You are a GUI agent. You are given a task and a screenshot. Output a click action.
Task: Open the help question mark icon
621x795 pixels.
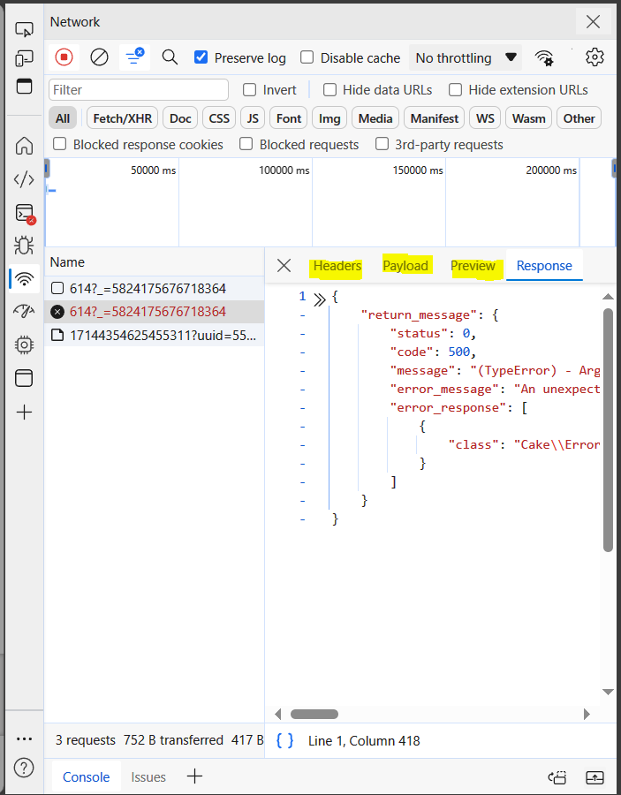(24, 768)
